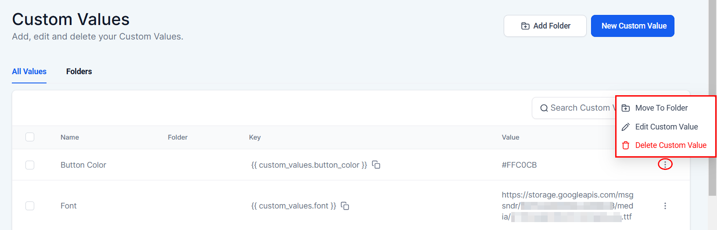Select the All Values tab
Viewport: 717px width, 230px height.
29,72
